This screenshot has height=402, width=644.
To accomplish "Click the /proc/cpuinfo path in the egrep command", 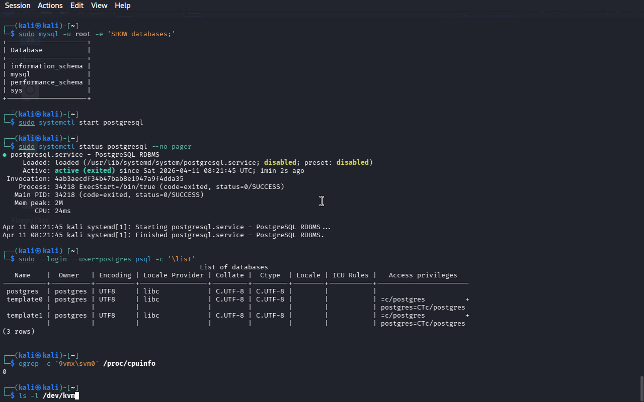I will tap(129, 363).
